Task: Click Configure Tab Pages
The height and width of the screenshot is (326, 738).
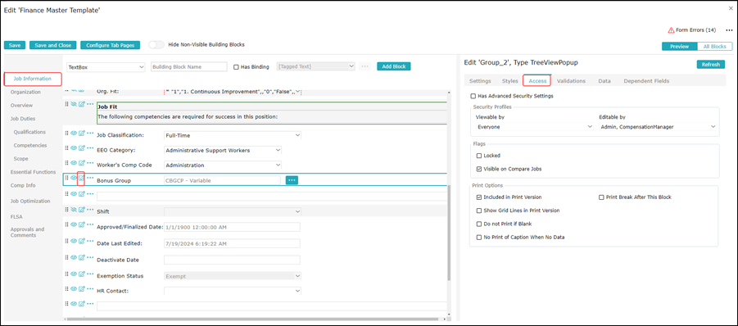Action: pos(110,45)
